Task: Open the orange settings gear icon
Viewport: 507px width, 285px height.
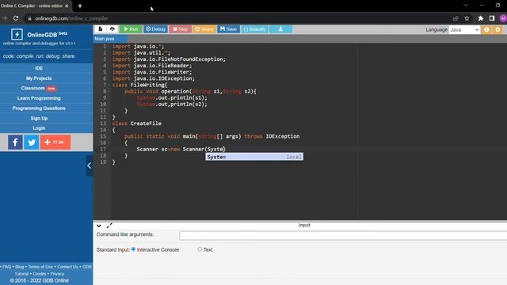Action: coord(497,30)
